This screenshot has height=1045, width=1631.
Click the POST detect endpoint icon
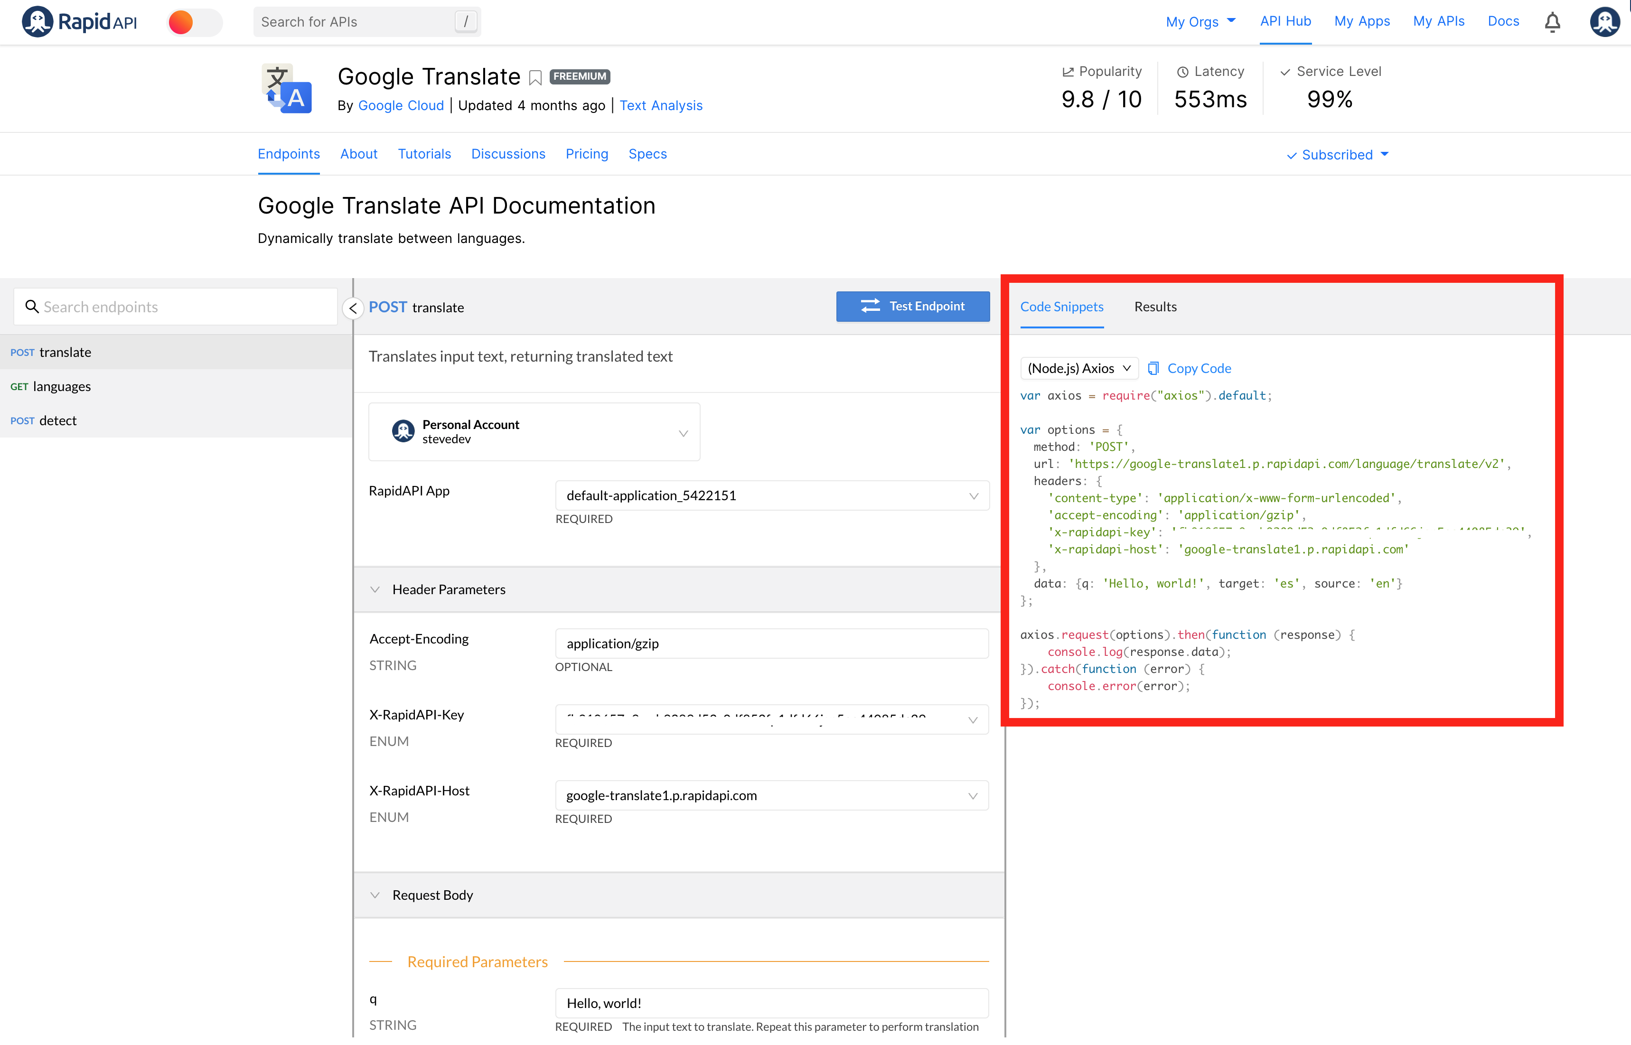21,420
